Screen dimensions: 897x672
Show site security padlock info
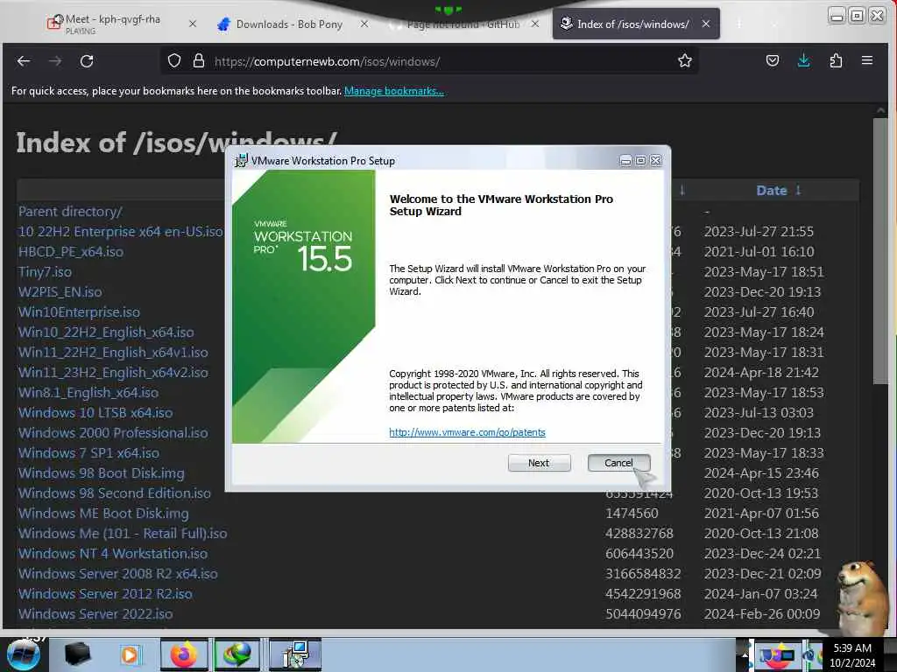[199, 60]
